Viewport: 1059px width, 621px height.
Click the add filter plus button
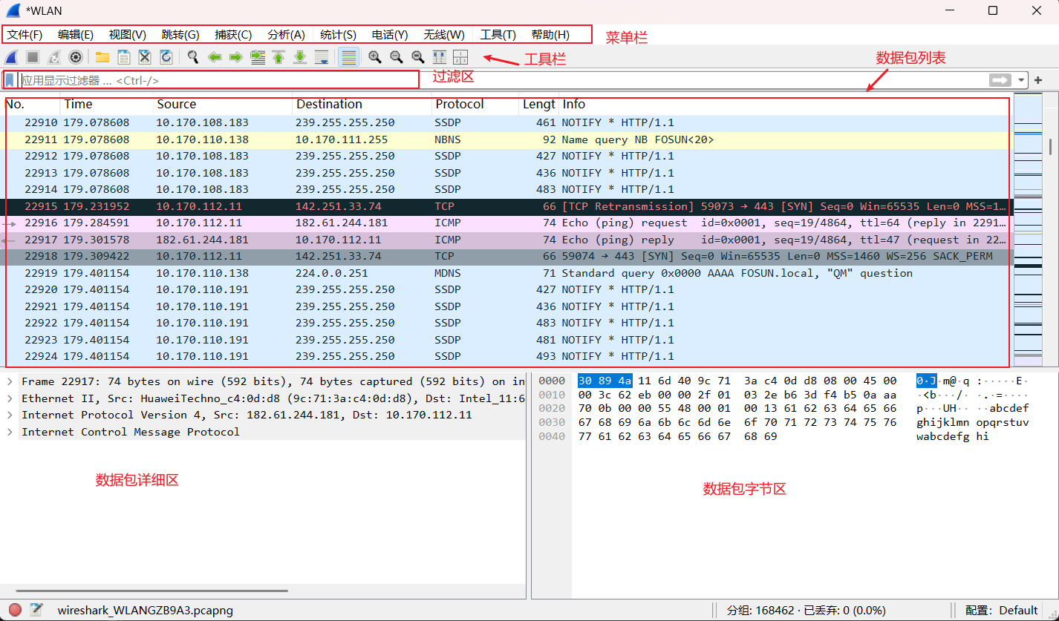click(1038, 80)
